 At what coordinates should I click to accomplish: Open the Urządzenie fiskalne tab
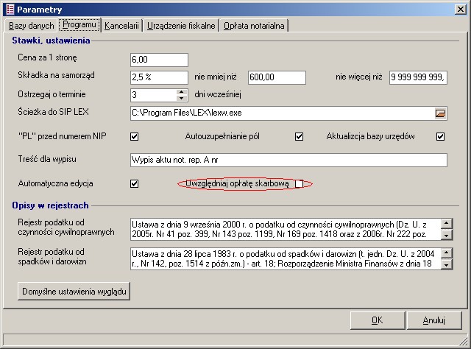coord(181,26)
